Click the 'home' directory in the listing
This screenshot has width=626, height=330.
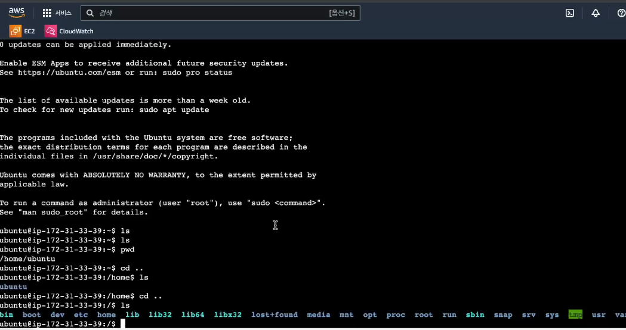[106, 315]
